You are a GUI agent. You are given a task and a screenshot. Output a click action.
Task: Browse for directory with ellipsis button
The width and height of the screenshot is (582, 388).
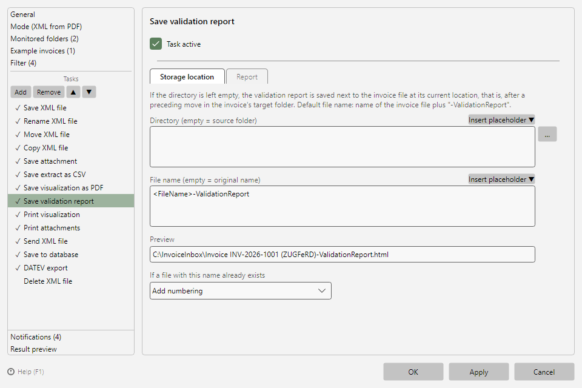(x=547, y=134)
